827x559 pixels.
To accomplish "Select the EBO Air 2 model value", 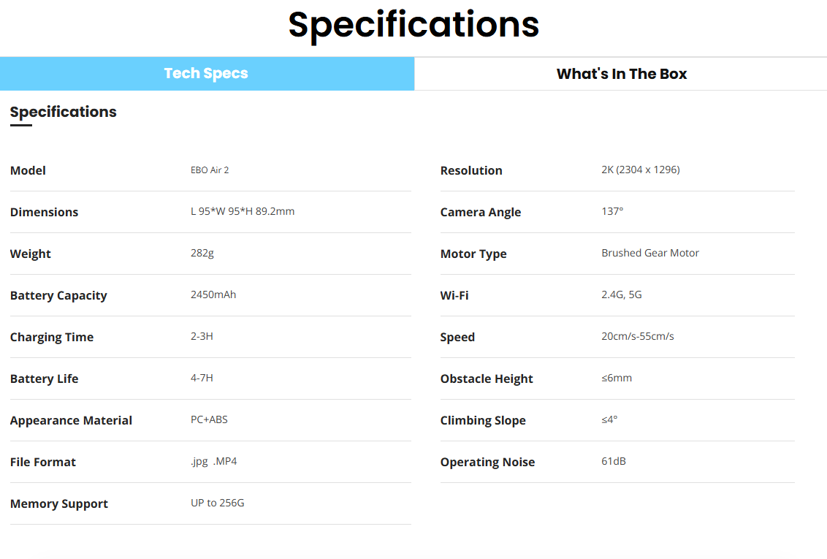I will point(210,170).
